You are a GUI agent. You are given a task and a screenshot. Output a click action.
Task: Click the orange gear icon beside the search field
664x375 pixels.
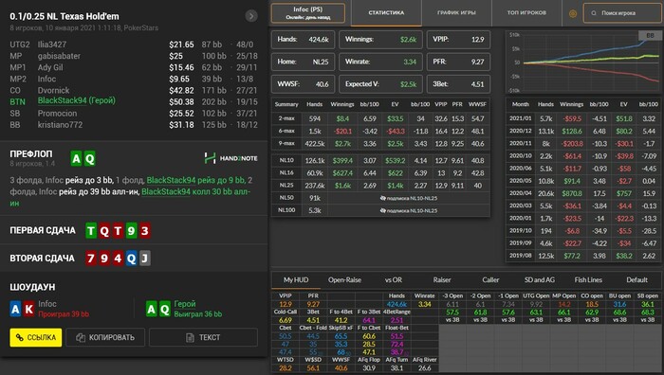coord(573,13)
